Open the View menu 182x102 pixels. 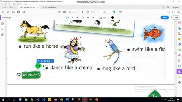tap(10, 4)
